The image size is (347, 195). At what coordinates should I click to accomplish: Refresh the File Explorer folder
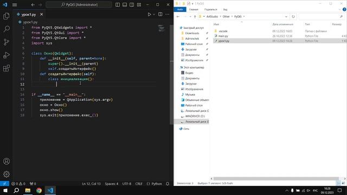pos(293,17)
